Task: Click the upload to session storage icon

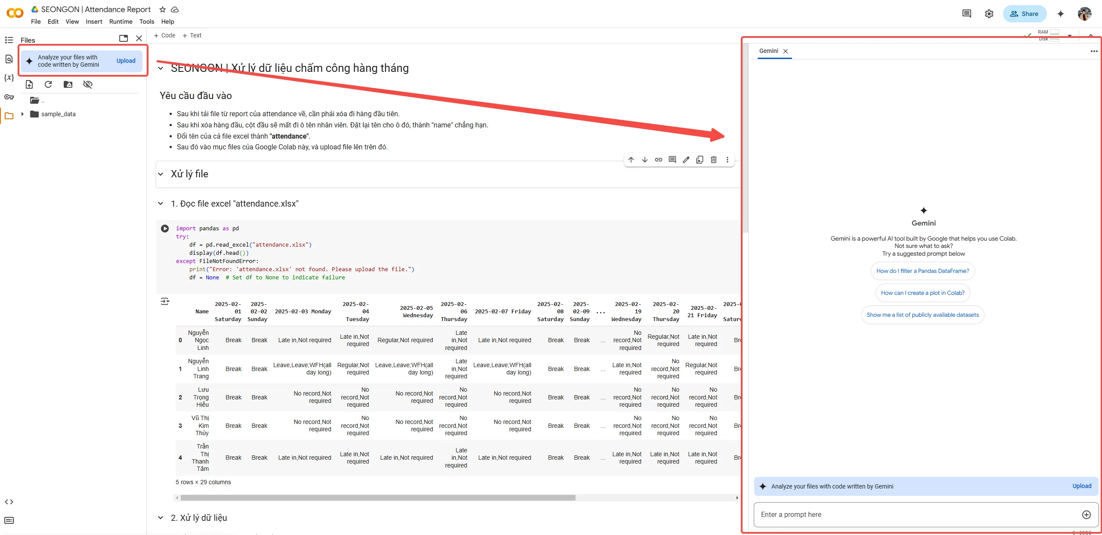Action: click(29, 84)
